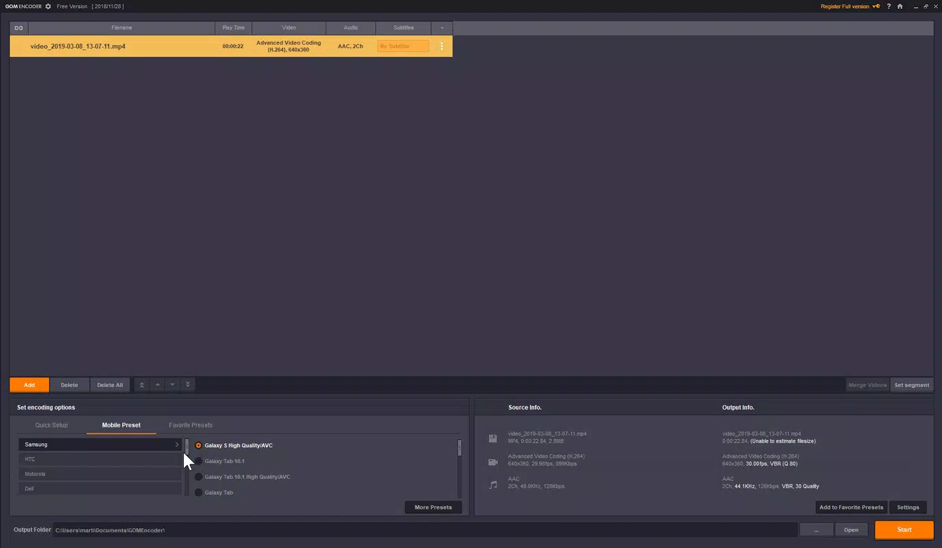
Task: Click preset list scrollbar thumb
Action: click(459, 448)
